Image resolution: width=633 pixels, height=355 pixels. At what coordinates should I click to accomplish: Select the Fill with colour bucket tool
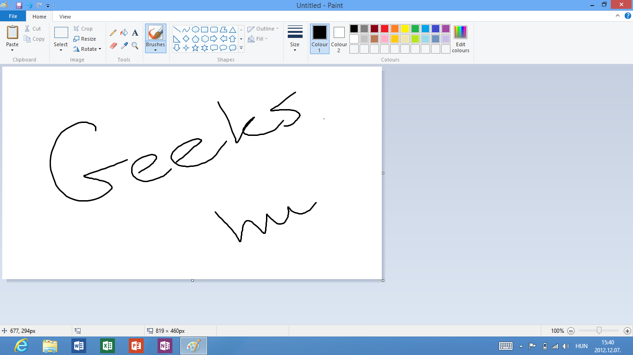coord(124,33)
